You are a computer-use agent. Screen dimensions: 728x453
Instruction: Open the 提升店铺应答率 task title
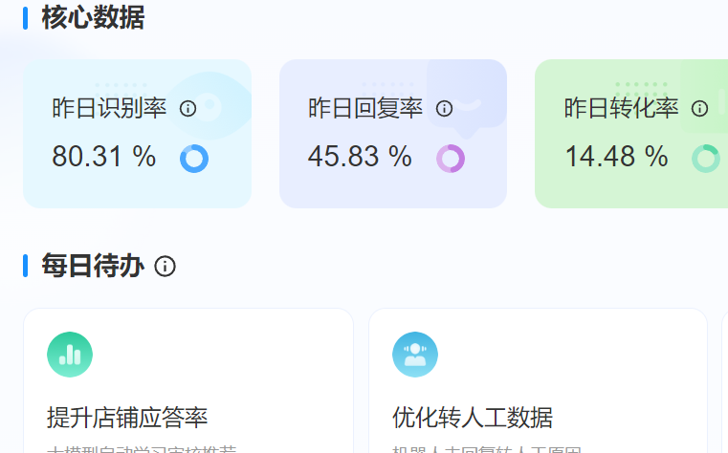point(127,418)
